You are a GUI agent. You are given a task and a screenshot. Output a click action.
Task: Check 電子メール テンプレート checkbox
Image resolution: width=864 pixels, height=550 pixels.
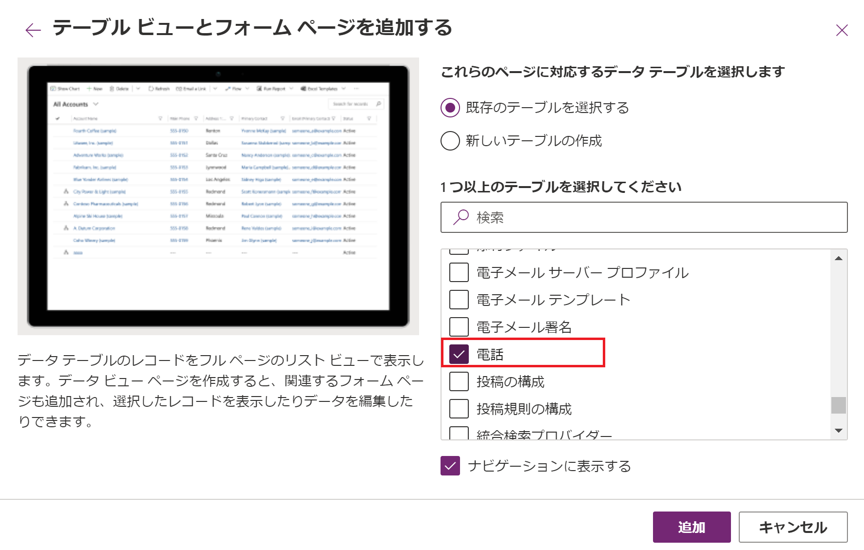[x=459, y=300]
